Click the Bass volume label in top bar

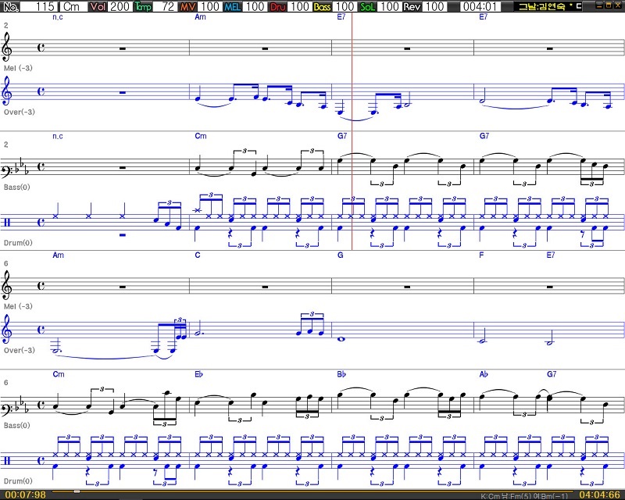[x=322, y=6]
